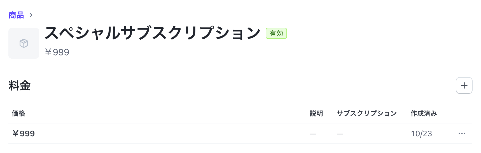The height and width of the screenshot is (153, 481).
Task: Click the plus icon to add a price
Action: [x=464, y=85]
